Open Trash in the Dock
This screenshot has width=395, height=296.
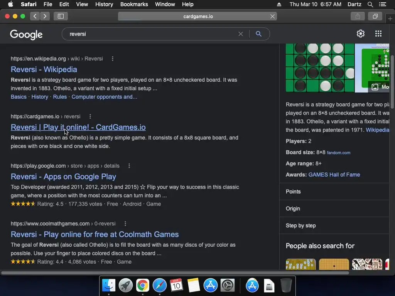tap(286, 286)
